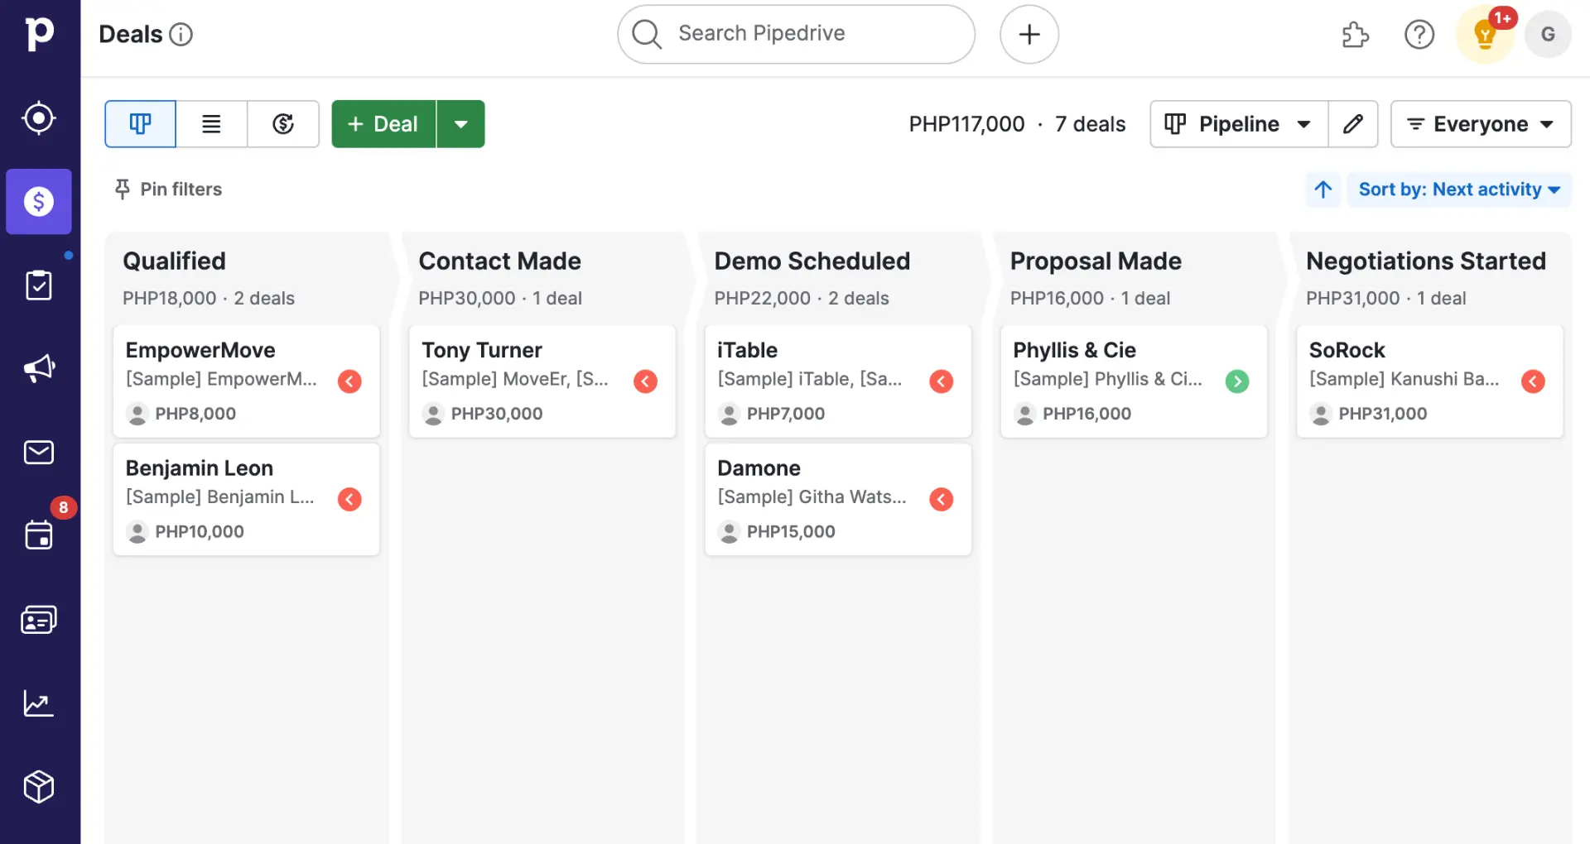Open Insights chart sidebar icon
This screenshot has width=1590, height=844.
pos(39,703)
